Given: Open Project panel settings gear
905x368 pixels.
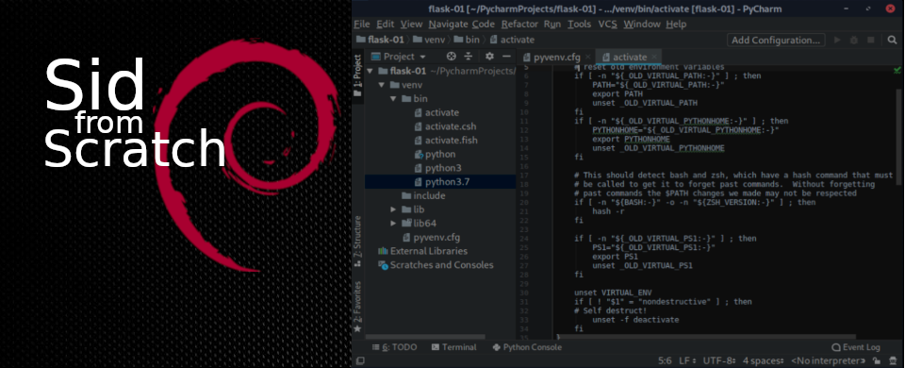Looking at the screenshot, I should 489,57.
